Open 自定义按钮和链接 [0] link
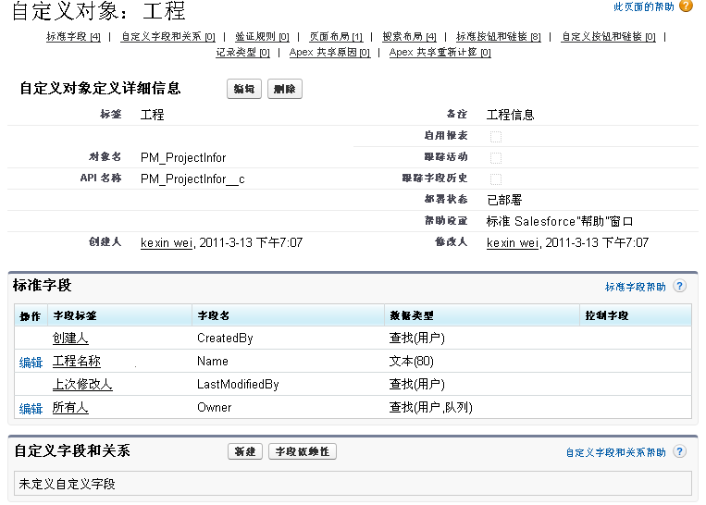This screenshot has height=505, width=706. (608, 36)
